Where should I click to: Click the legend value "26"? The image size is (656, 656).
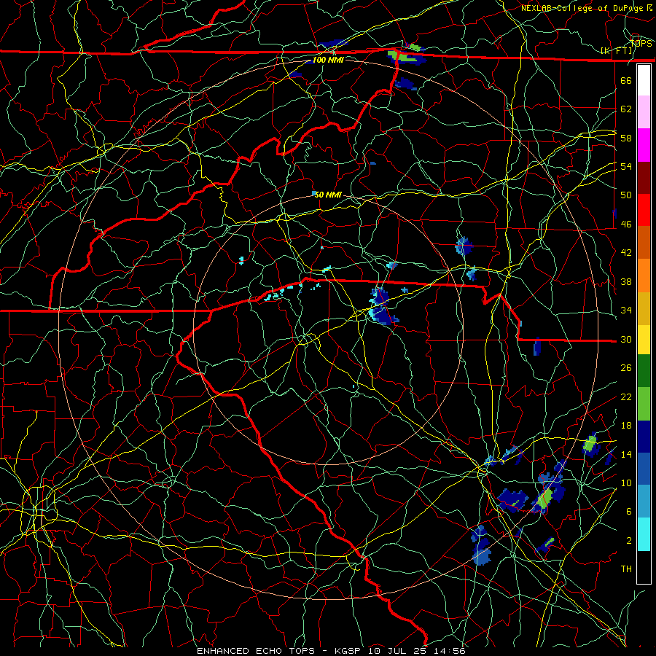tap(626, 368)
